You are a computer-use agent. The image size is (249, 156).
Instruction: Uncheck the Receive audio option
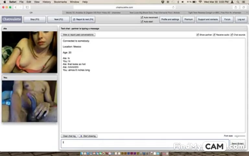click(x=214, y=35)
